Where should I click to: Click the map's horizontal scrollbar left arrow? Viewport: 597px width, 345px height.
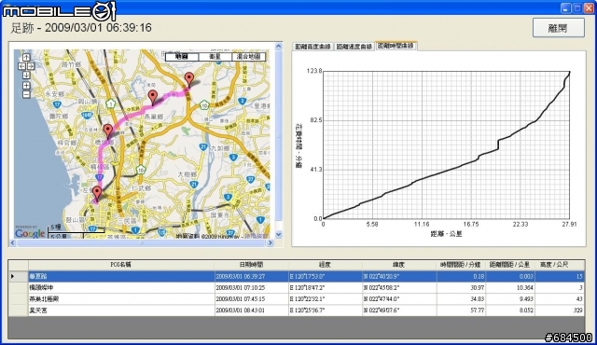(12, 242)
